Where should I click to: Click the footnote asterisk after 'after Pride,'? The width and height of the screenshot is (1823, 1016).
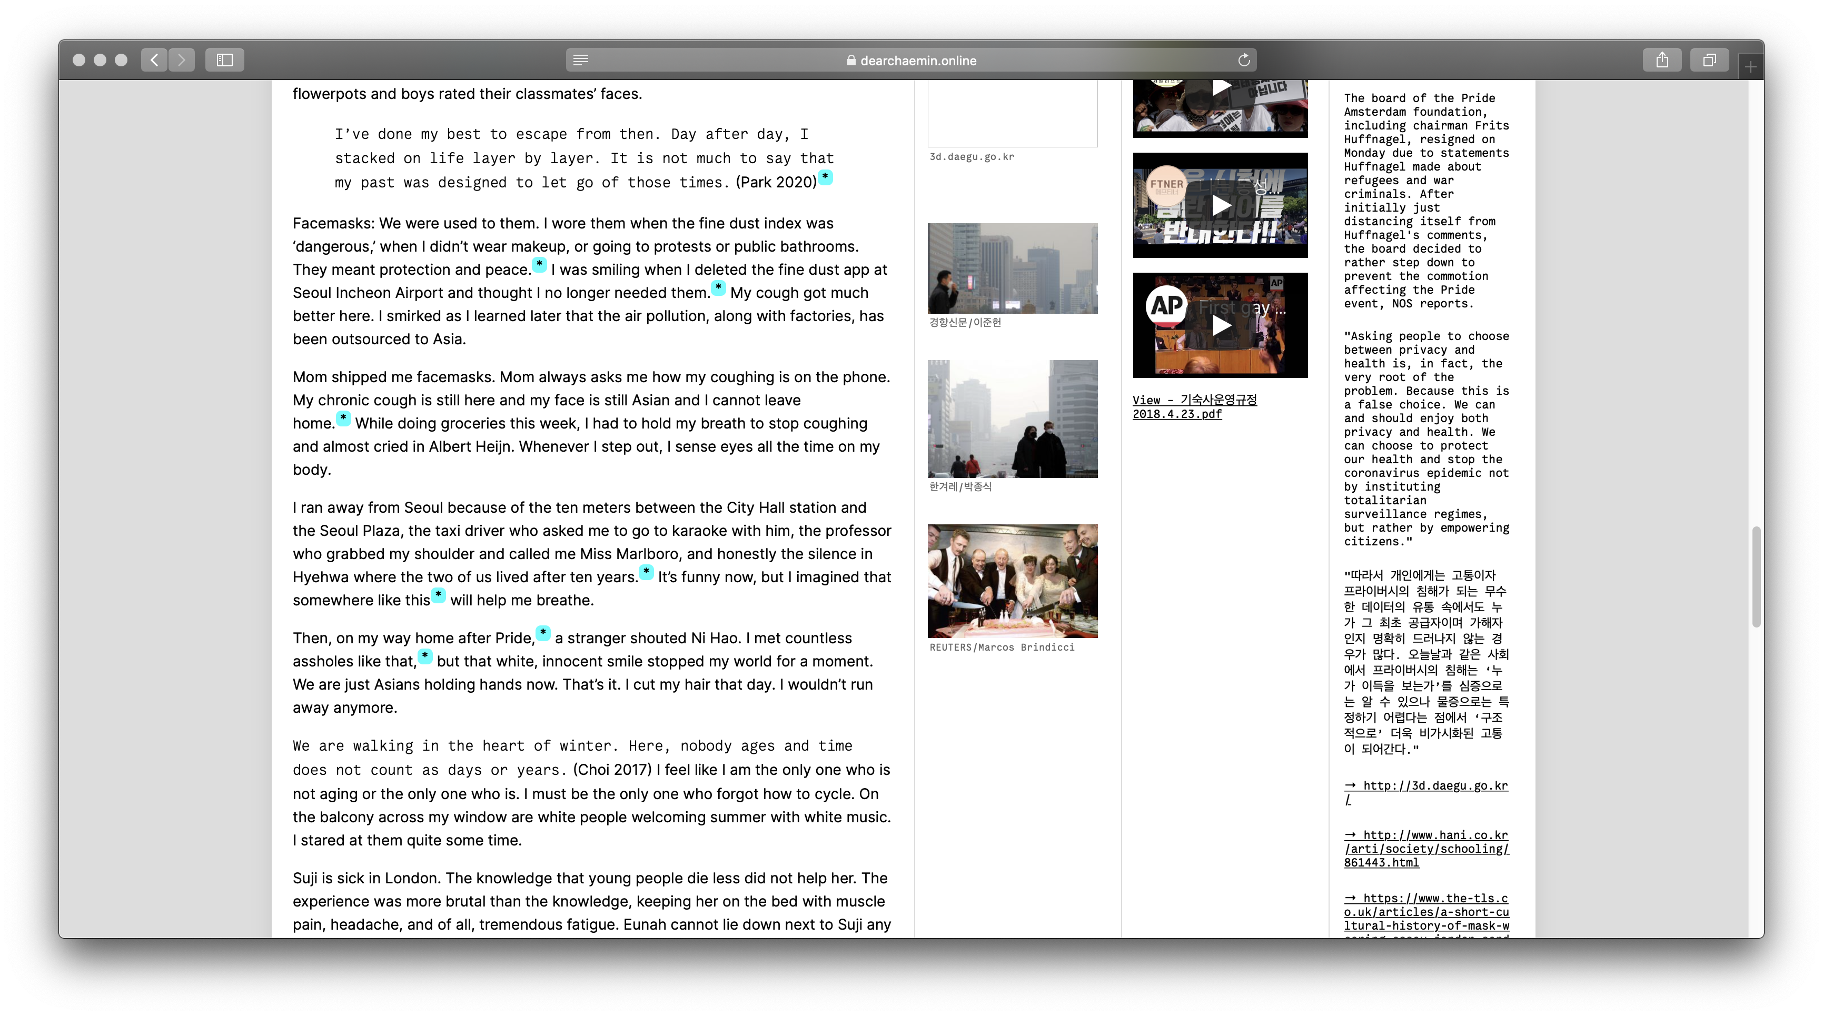click(x=543, y=633)
